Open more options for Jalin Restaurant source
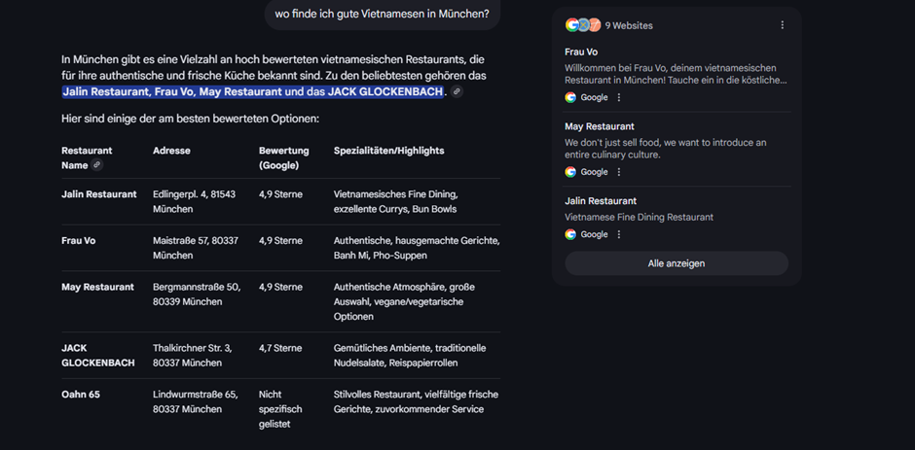 click(619, 234)
